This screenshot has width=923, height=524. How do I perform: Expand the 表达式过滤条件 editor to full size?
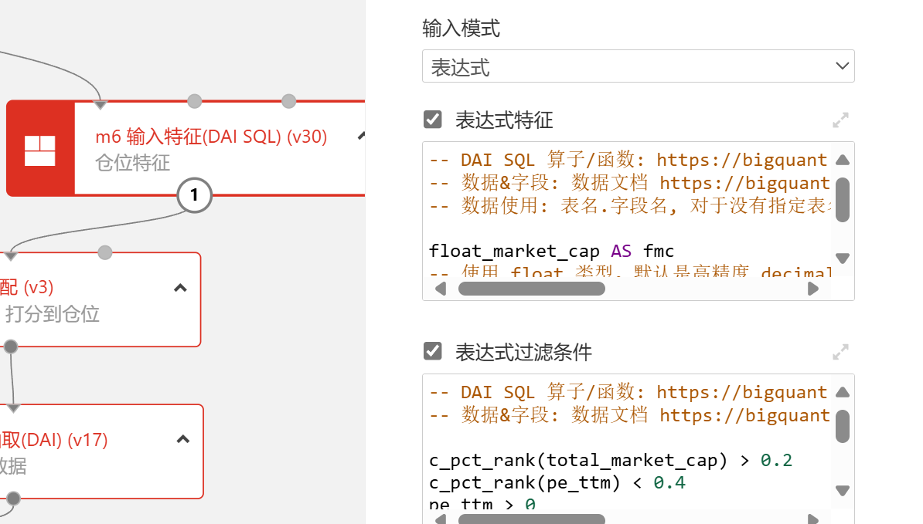pyautogui.click(x=840, y=352)
